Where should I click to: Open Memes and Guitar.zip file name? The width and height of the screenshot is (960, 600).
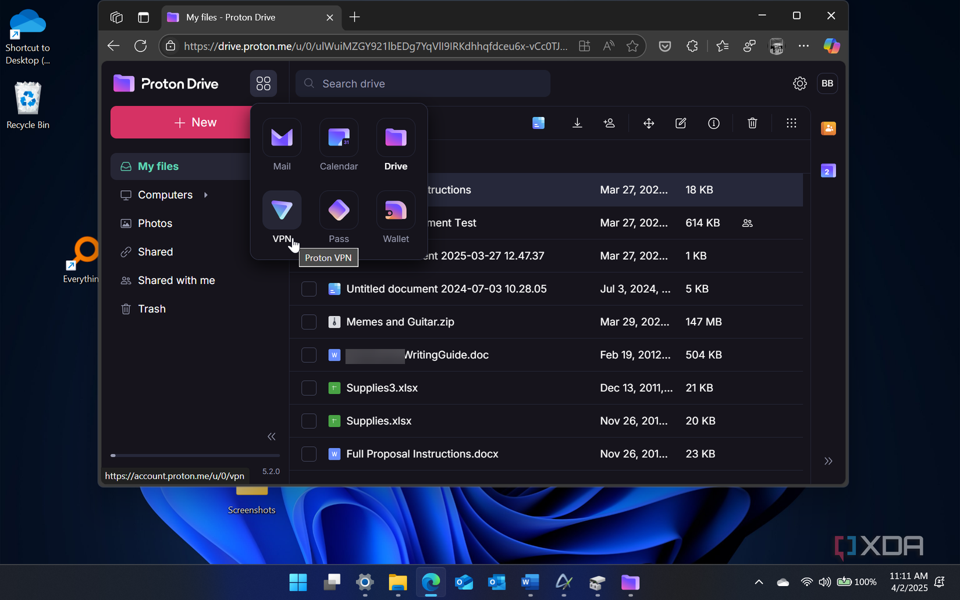click(400, 322)
